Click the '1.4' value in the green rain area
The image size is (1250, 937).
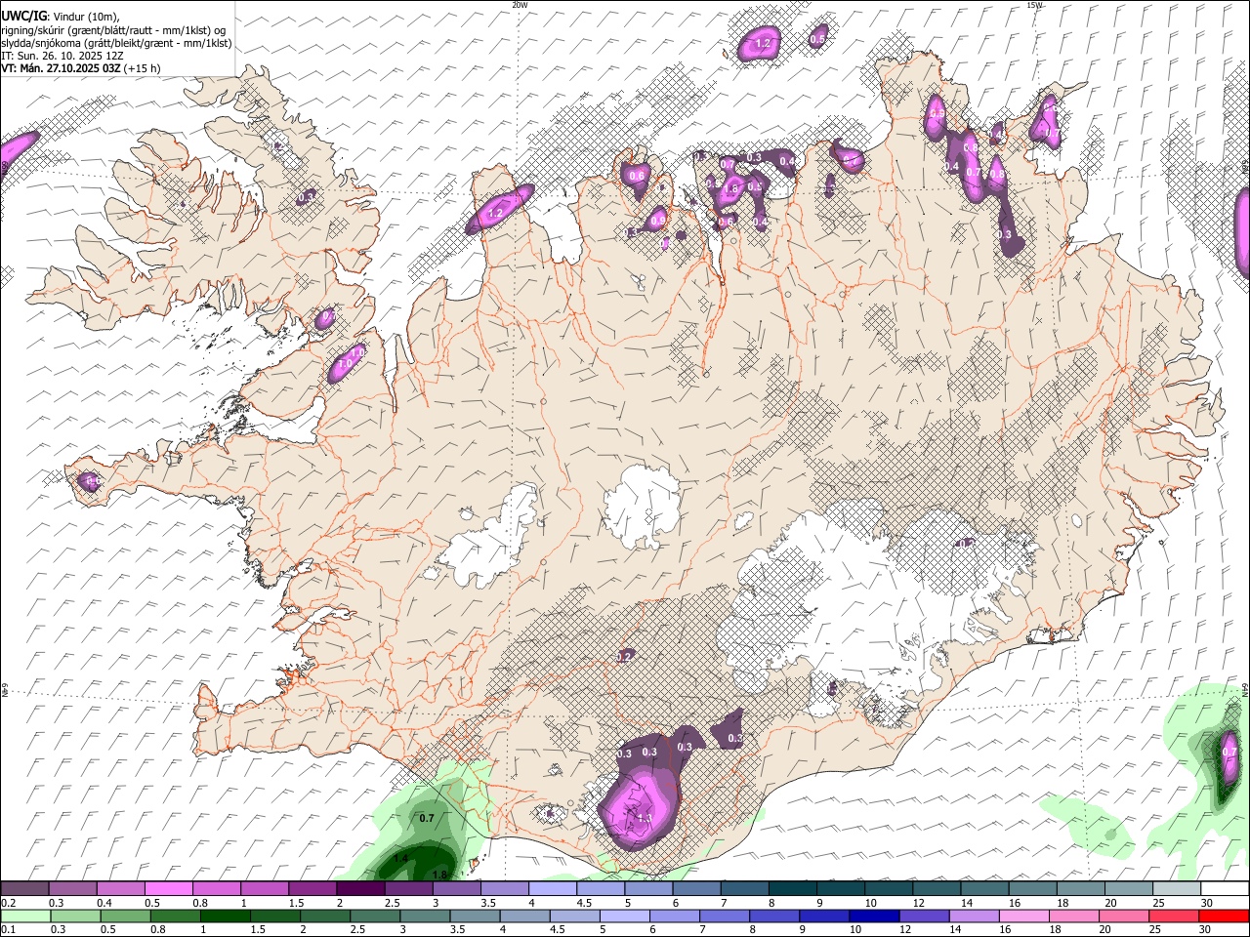[x=400, y=858]
